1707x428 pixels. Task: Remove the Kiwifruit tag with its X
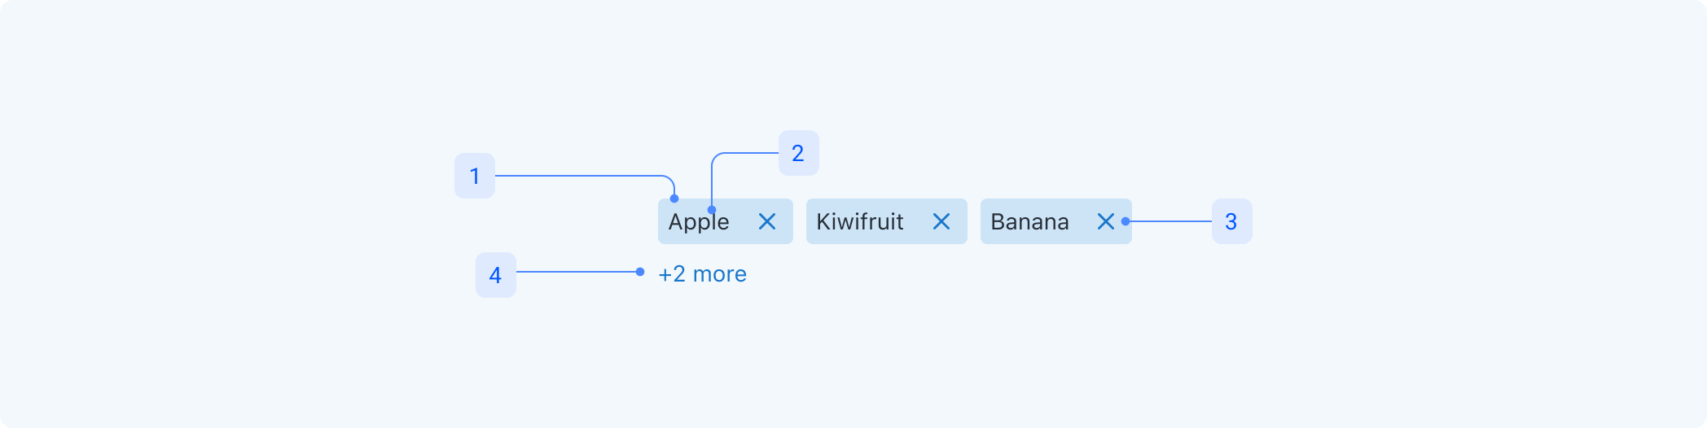(x=941, y=221)
